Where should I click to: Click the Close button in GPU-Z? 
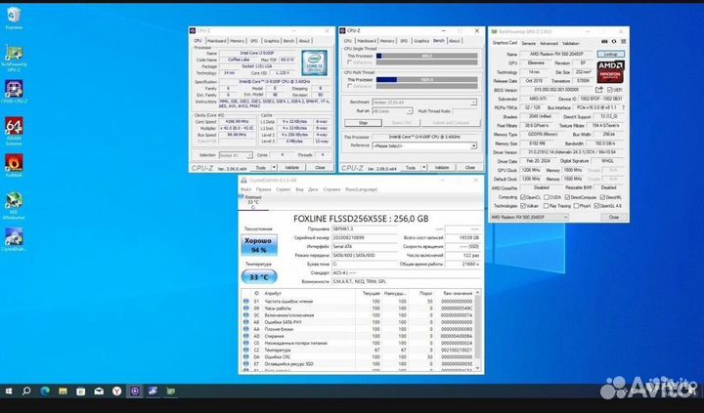tap(613, 217)
